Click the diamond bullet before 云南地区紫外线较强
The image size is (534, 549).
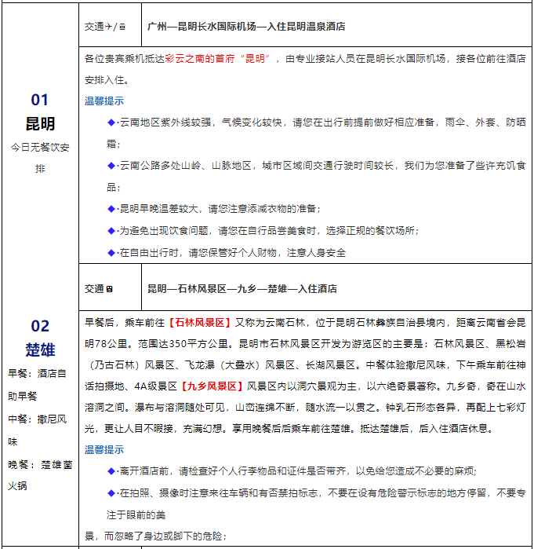point(111,123)
